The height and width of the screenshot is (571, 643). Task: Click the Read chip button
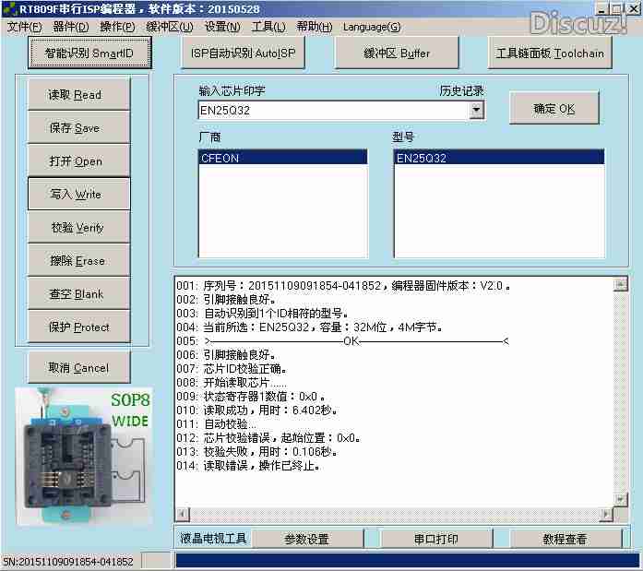(77, 95)
